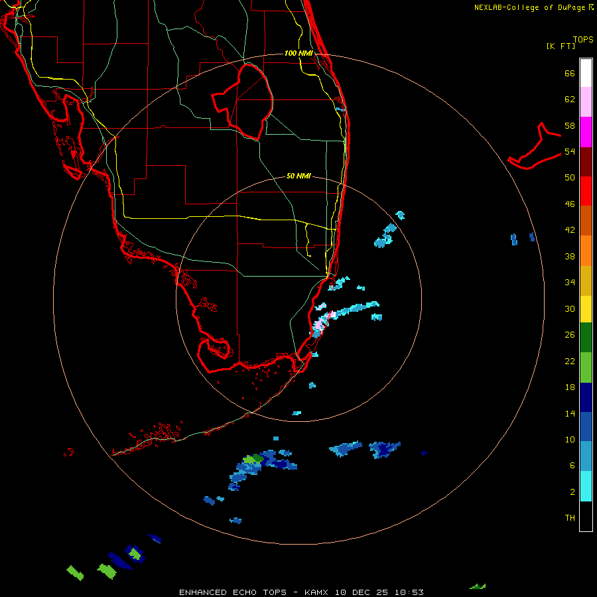The height and width of the screenshot is (597, 597).
Task: Click the "100 NMI" range ring label
Action: pyautogui.click(x=298, y=53)
